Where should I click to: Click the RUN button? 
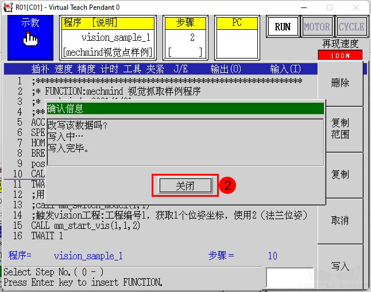(x=283, y=27)
